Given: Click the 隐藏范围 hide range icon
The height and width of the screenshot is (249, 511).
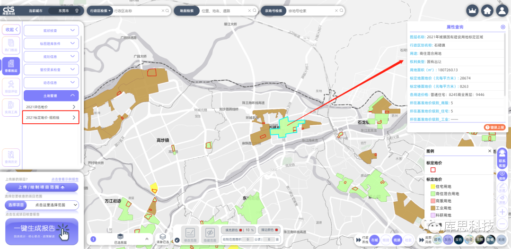Looking at the screenshot, I should pos(210,234).
